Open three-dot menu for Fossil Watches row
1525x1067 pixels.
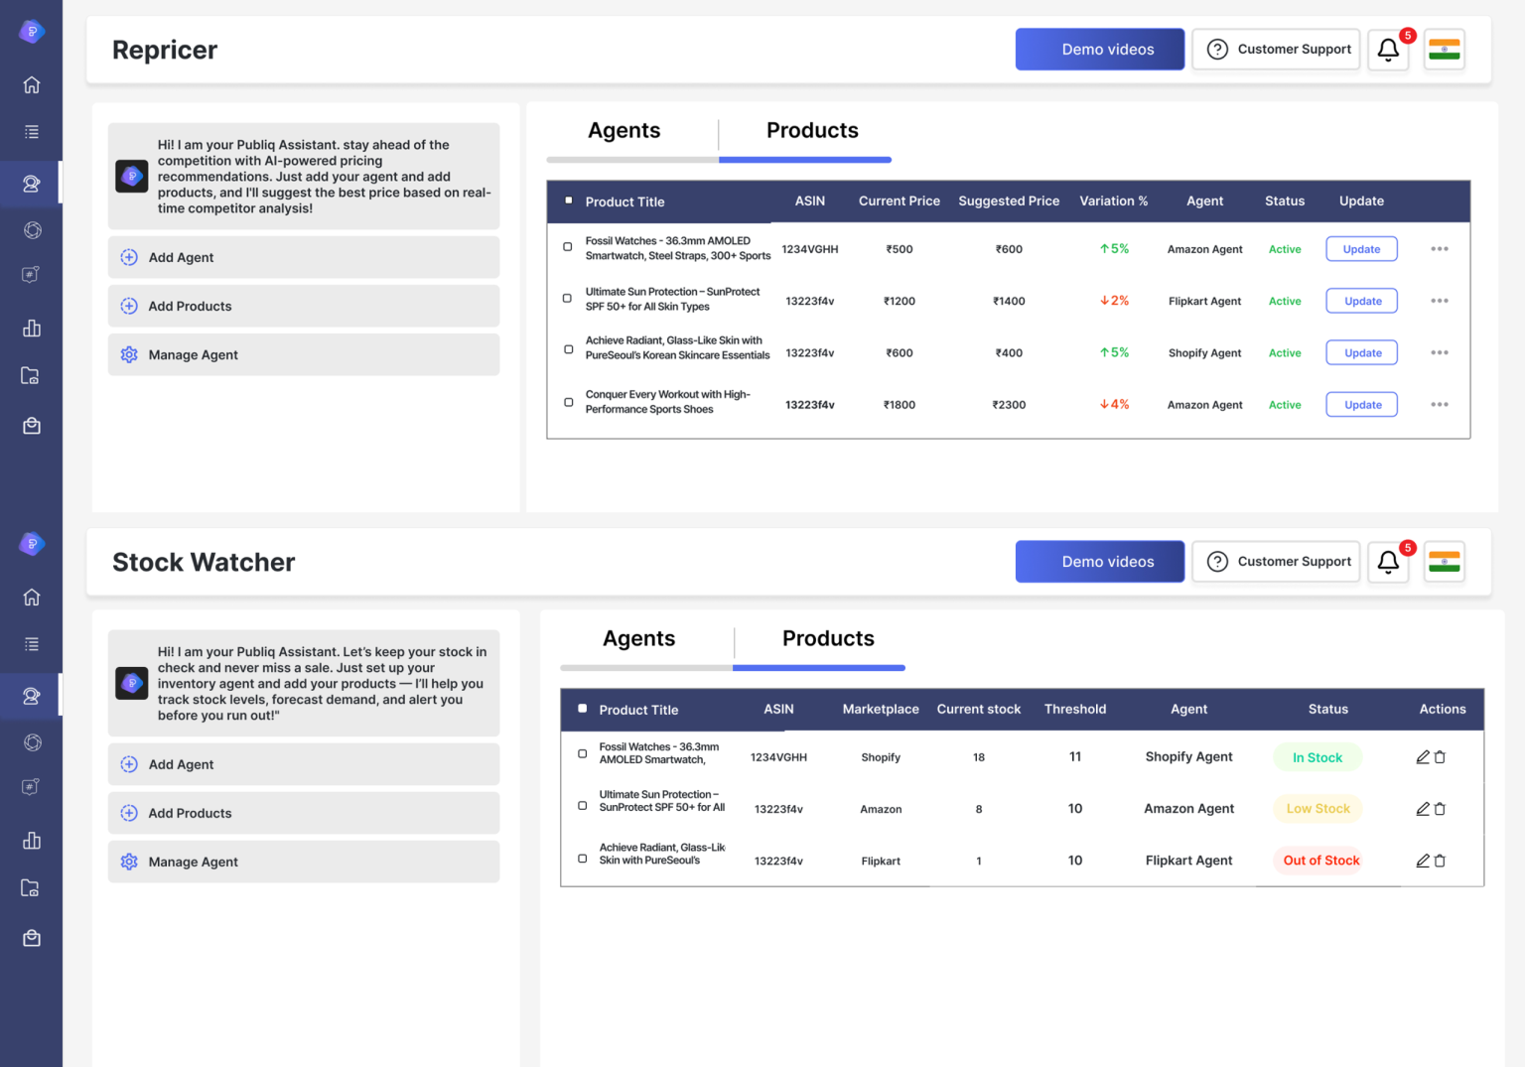coord(1440,249)
